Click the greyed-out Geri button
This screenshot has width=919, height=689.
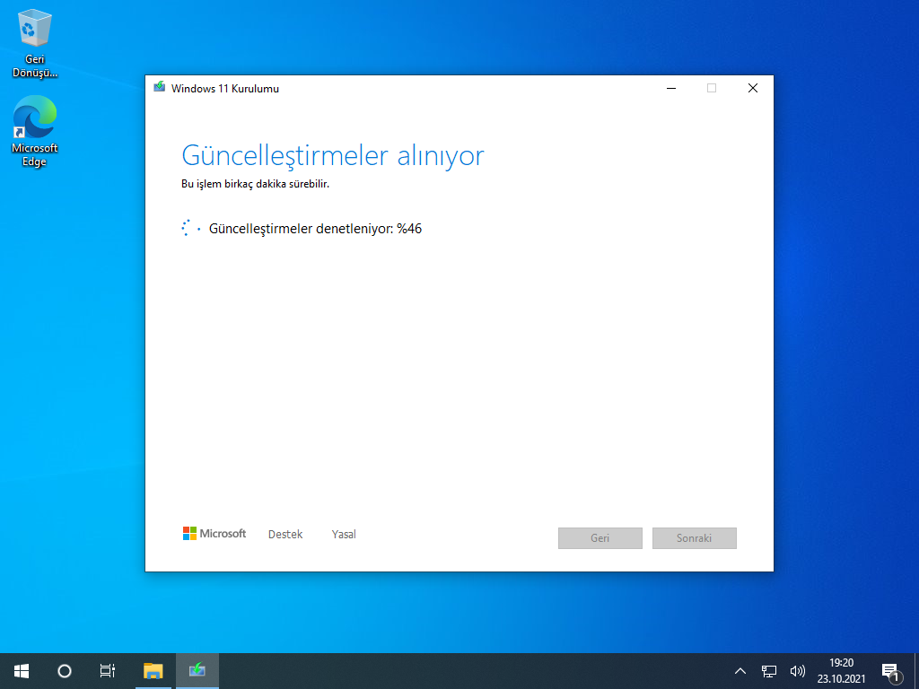pyautogui.click(x=600, y=538)
